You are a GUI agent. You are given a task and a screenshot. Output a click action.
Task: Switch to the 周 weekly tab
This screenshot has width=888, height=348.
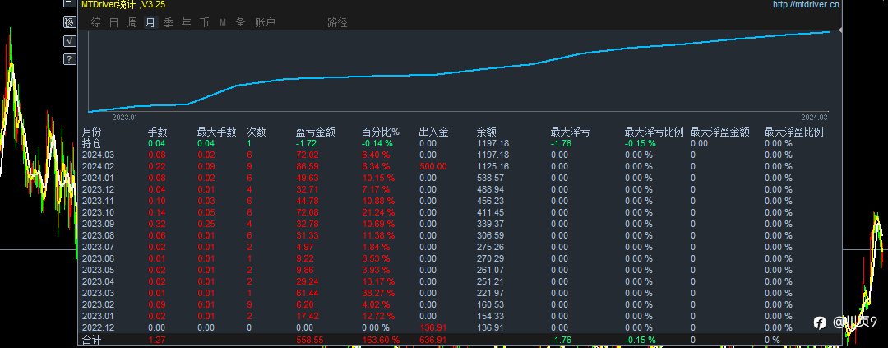pyautogui.click(x=132, y=23)
